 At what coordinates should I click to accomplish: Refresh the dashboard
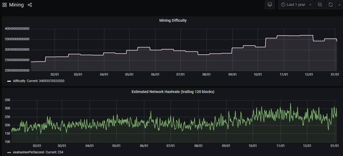(x=331, y=5)
